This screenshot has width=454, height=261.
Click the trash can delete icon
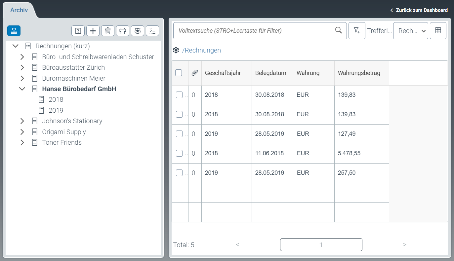tap(108, 31)
